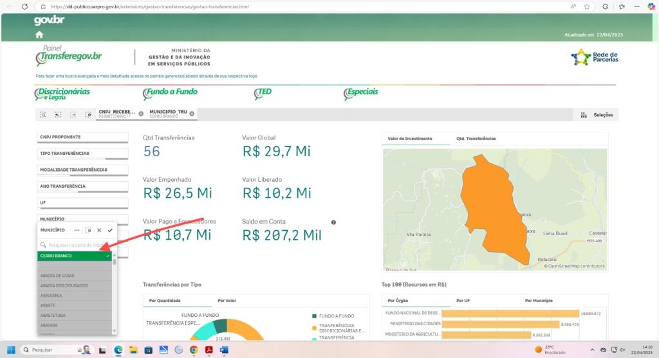The height and width of the screenshot is (358, 659).
Task: Open the Windows Start menu
Action: [12, 350]
